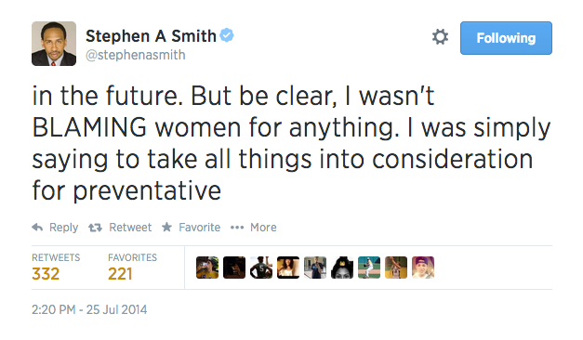Image resolution: width=583 pixels, height=340 pixels.
Task: Click the Favorite text label
Action: click(200, 228)
